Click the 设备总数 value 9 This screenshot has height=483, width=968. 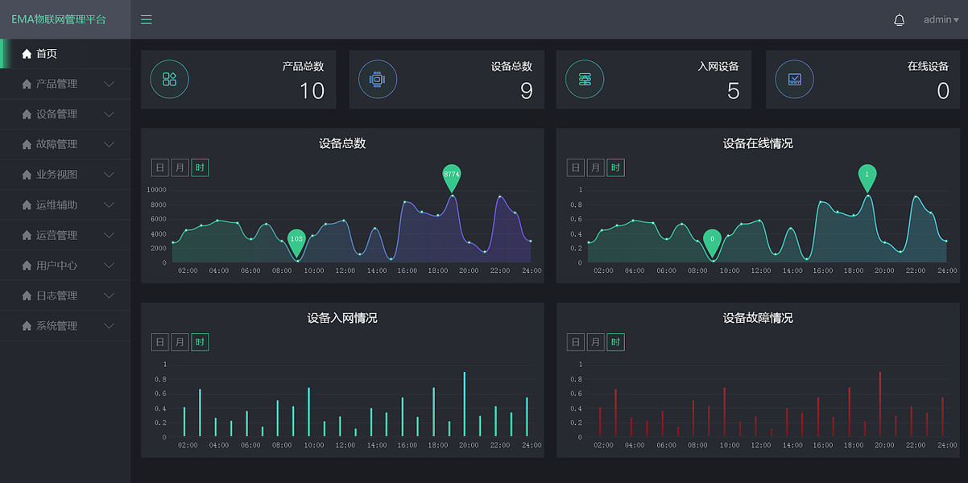click(527, 91)
